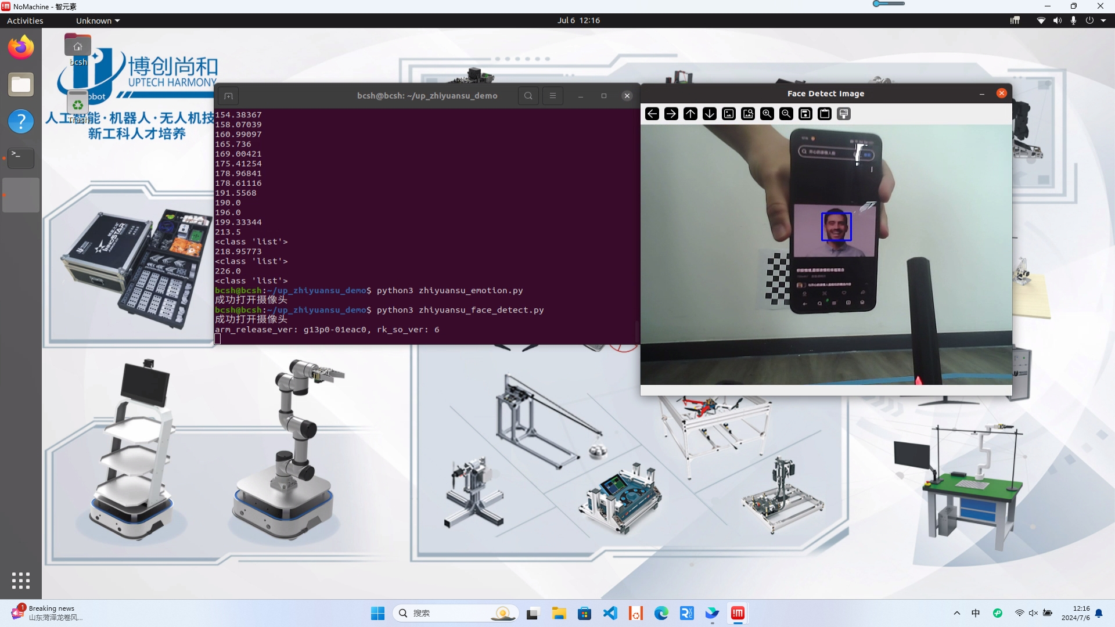The width and height of the screenshot is (1115, 627).
Task: Click terminal text 'python3 zhiyuansu_face_detect.py'
Action: click(460, 310)
